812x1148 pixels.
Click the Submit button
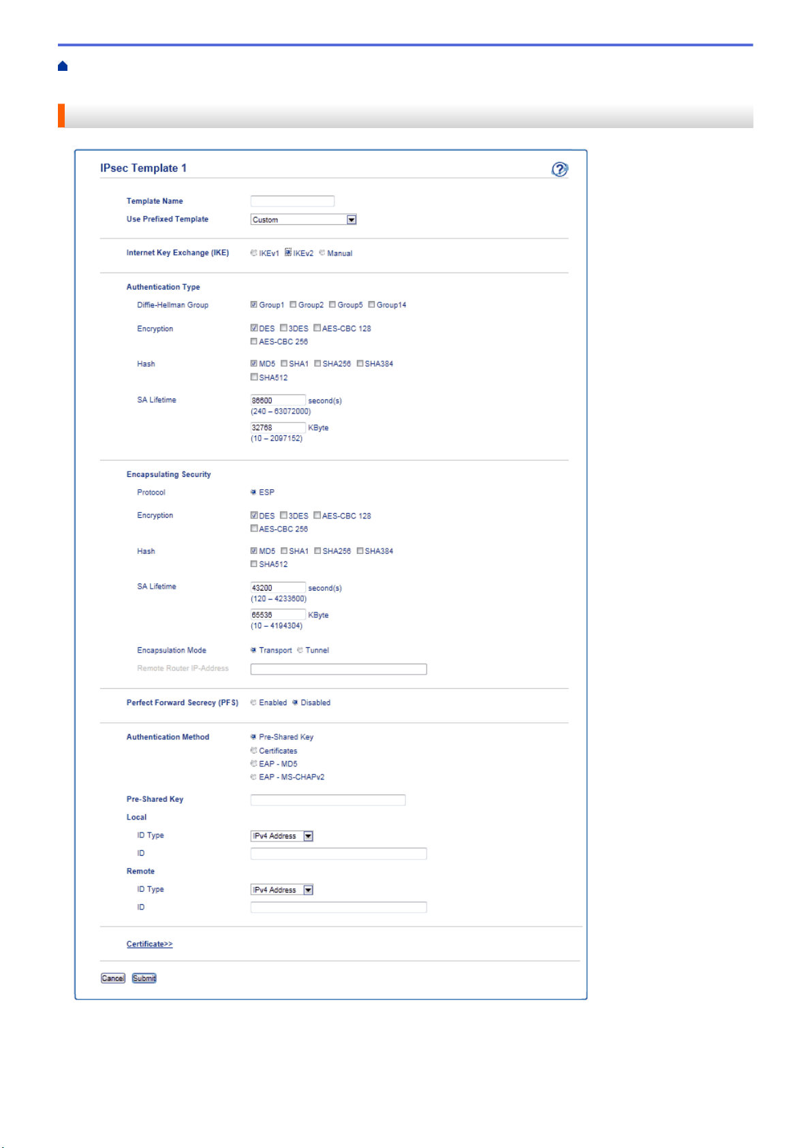tap(144, 978)
